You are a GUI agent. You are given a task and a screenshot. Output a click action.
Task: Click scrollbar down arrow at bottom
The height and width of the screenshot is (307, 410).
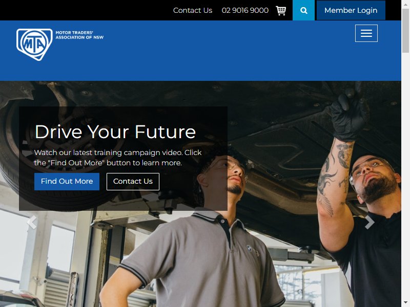click(405, 304)
